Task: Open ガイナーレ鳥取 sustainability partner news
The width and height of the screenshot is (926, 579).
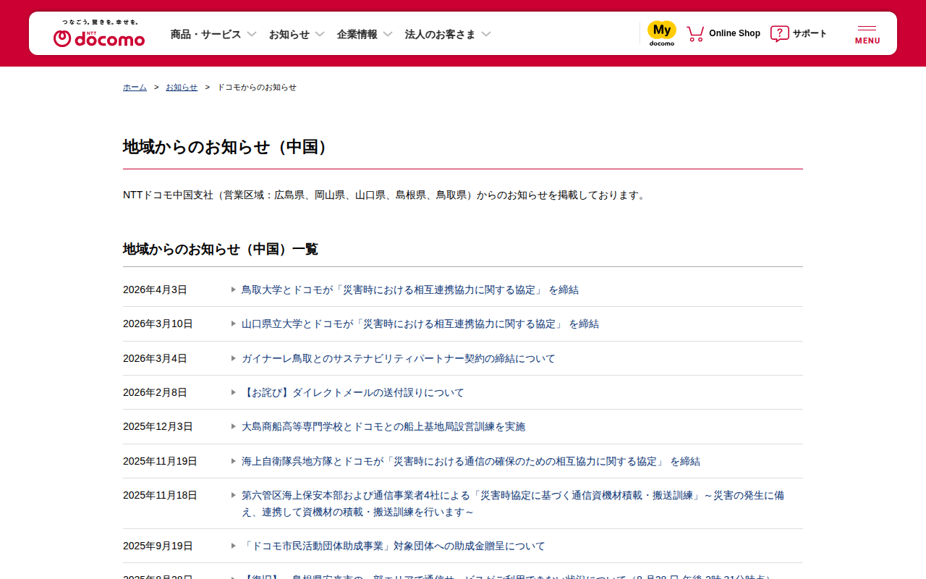Action: click(x=399, y=358)
